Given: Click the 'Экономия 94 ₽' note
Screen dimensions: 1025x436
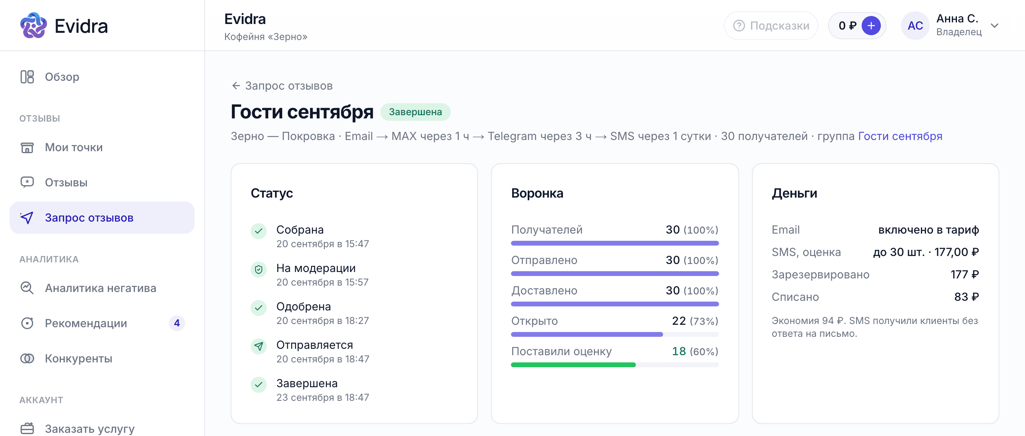Looking at the screenshot, I should [x=875, y=327].
